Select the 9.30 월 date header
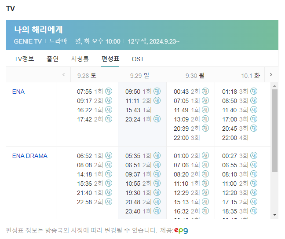 195,75
